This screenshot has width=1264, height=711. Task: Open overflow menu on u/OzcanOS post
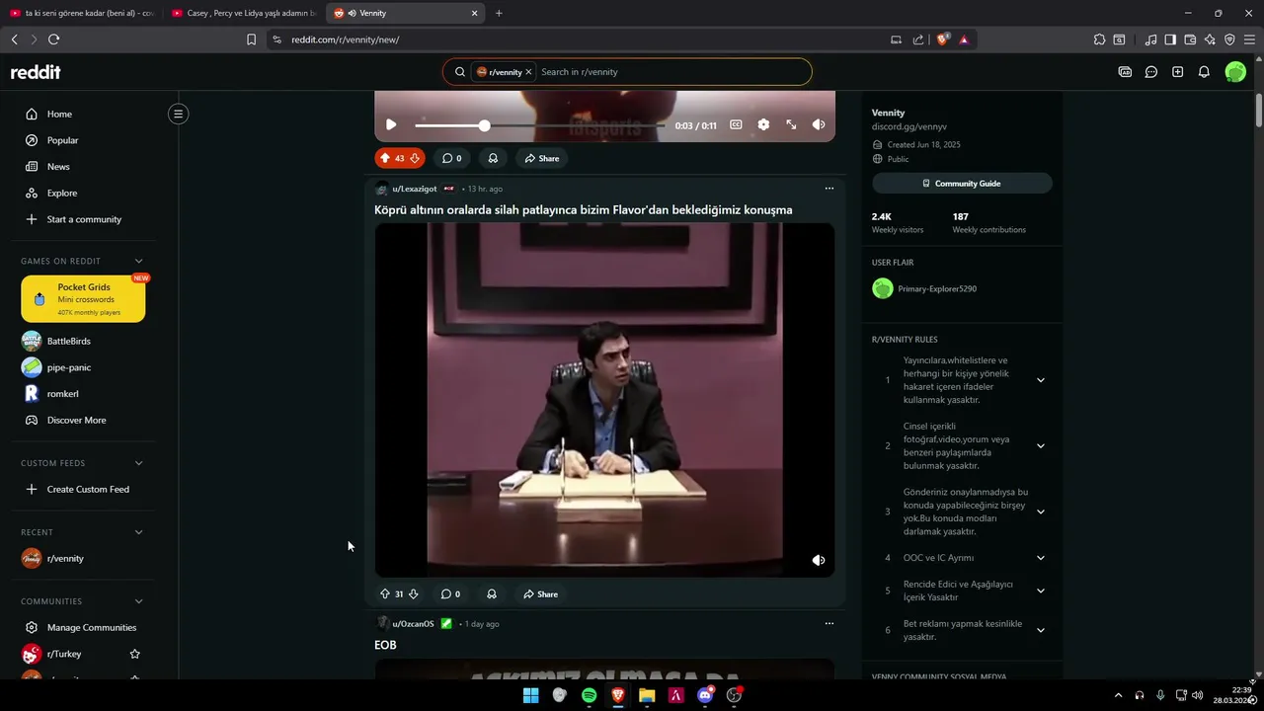click(829, 624)
